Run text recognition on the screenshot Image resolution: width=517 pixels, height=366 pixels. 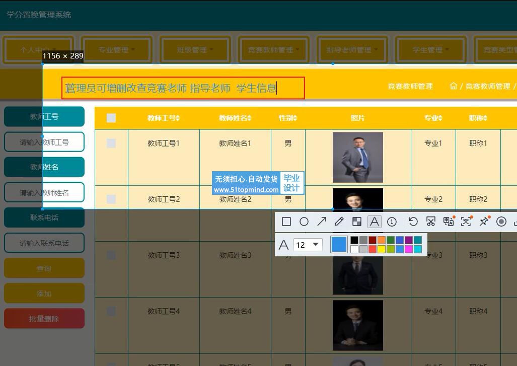tap(466, 222)
